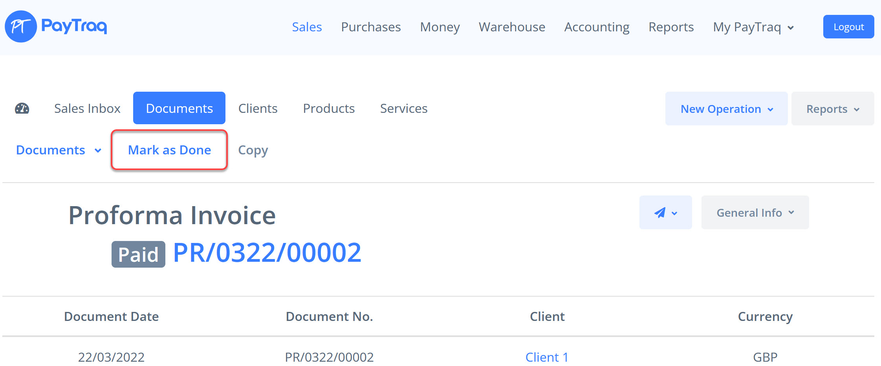Expand the My PayTraq menu
Viewport: 881px width, 366px height.
point(753,27)
